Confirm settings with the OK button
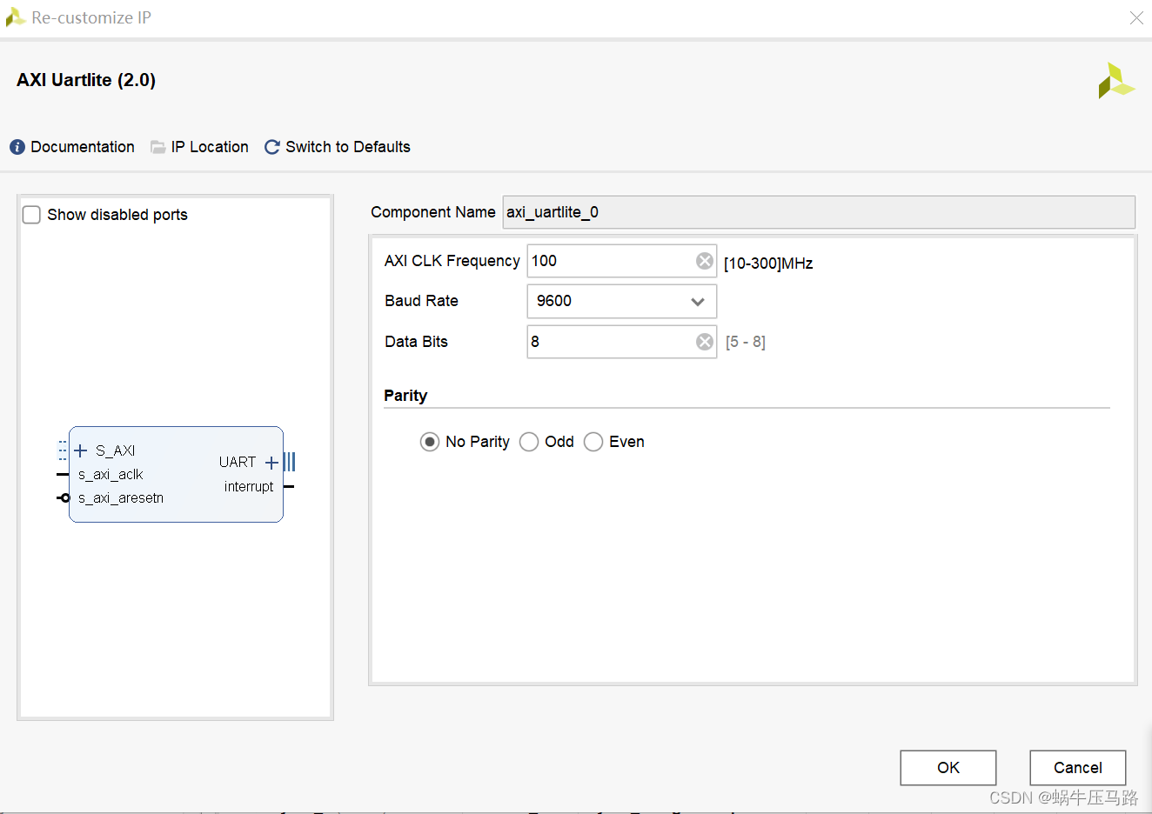Image resolution: width=1152 pixels, height=814 pixels. pos(948,768)
